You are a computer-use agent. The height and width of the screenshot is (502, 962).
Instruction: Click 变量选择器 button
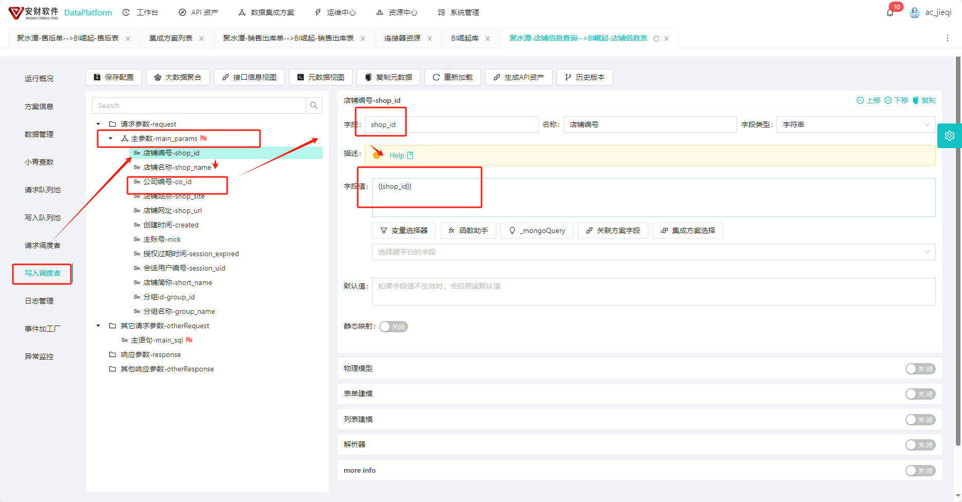pyautogui.click(x=404, y=230)
